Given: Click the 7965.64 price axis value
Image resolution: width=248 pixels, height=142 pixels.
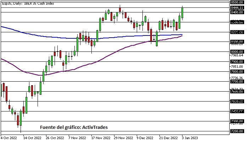Looking at the screenshot, I should point(236,55).
